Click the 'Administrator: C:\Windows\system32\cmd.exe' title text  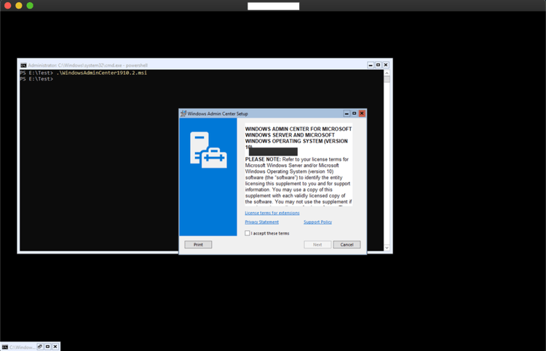coord(75,65)
